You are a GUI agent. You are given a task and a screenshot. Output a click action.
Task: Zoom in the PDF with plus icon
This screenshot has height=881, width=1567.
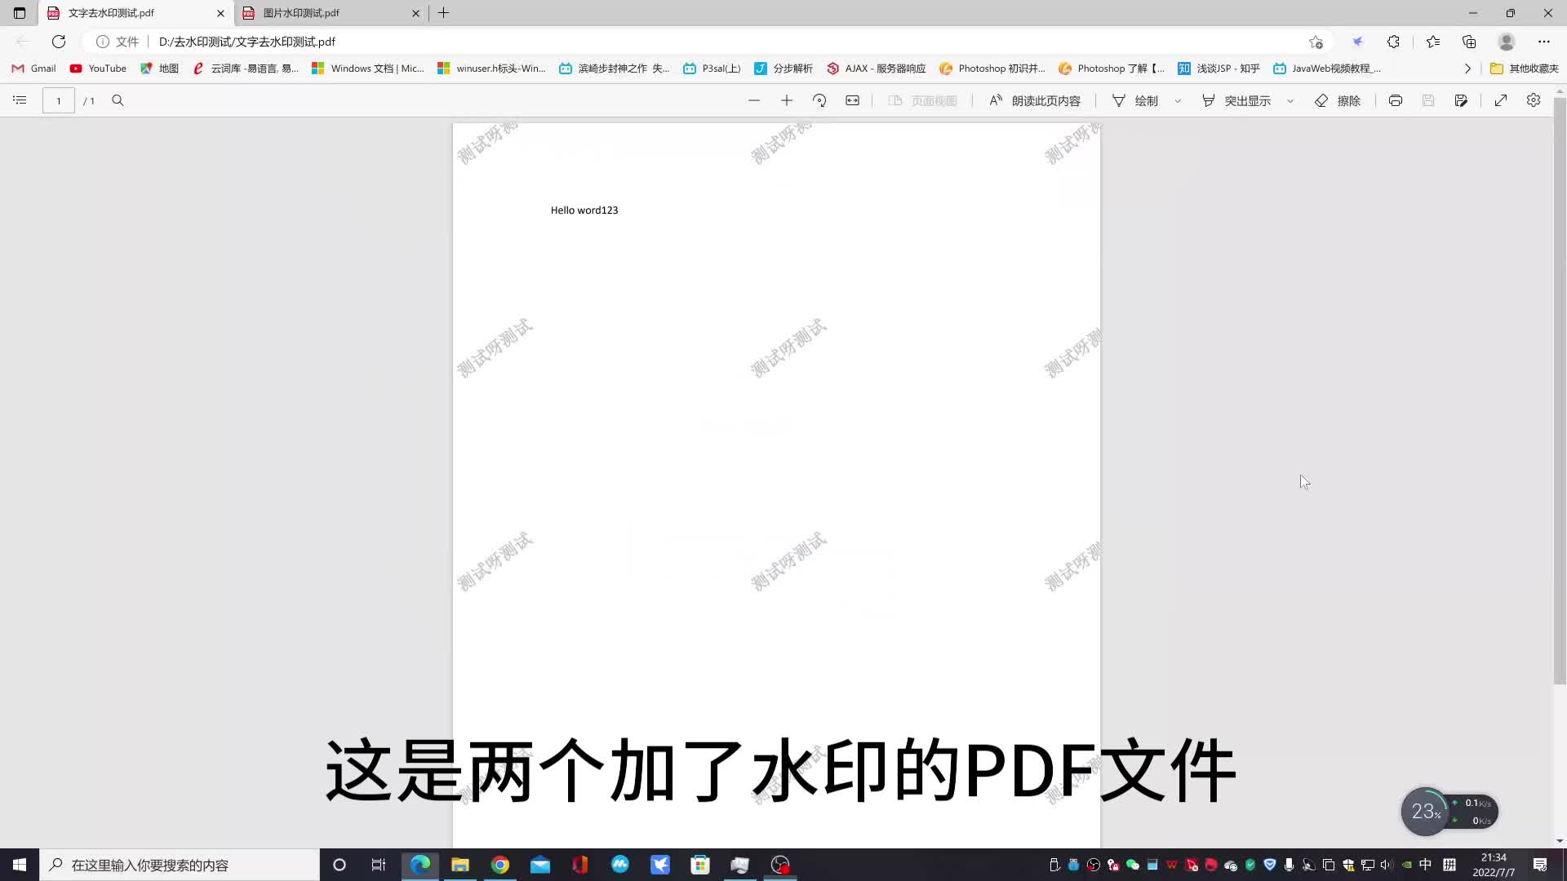[x=787, y=100]
